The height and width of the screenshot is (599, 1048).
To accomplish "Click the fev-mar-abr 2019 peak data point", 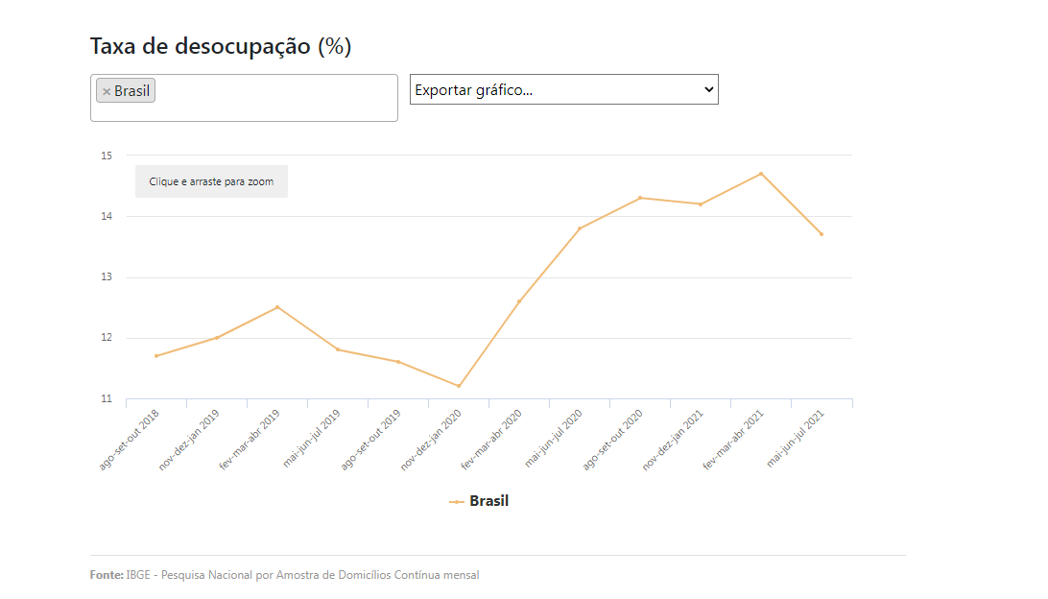I will coord(277,307).
